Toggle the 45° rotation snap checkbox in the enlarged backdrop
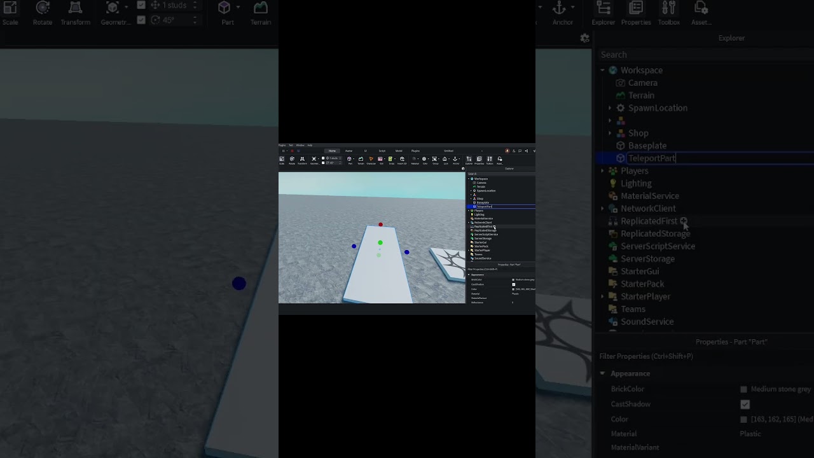 click(x=141, y=20)
